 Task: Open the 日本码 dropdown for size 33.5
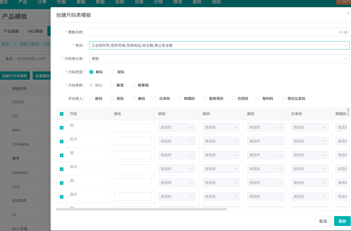[310, 196]
